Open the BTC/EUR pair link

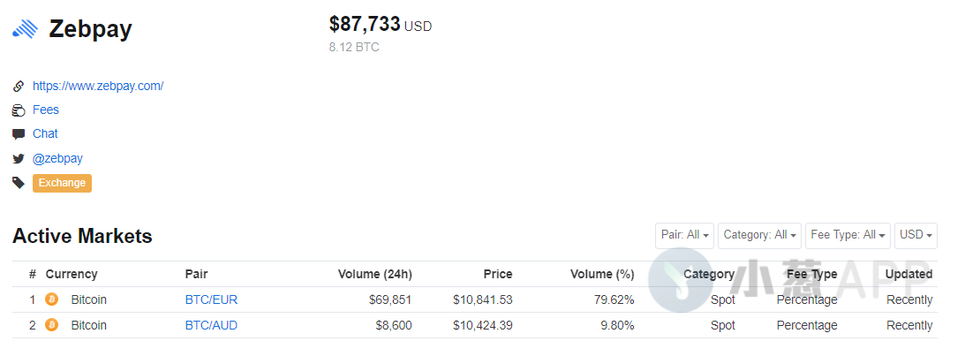[211, 299]
